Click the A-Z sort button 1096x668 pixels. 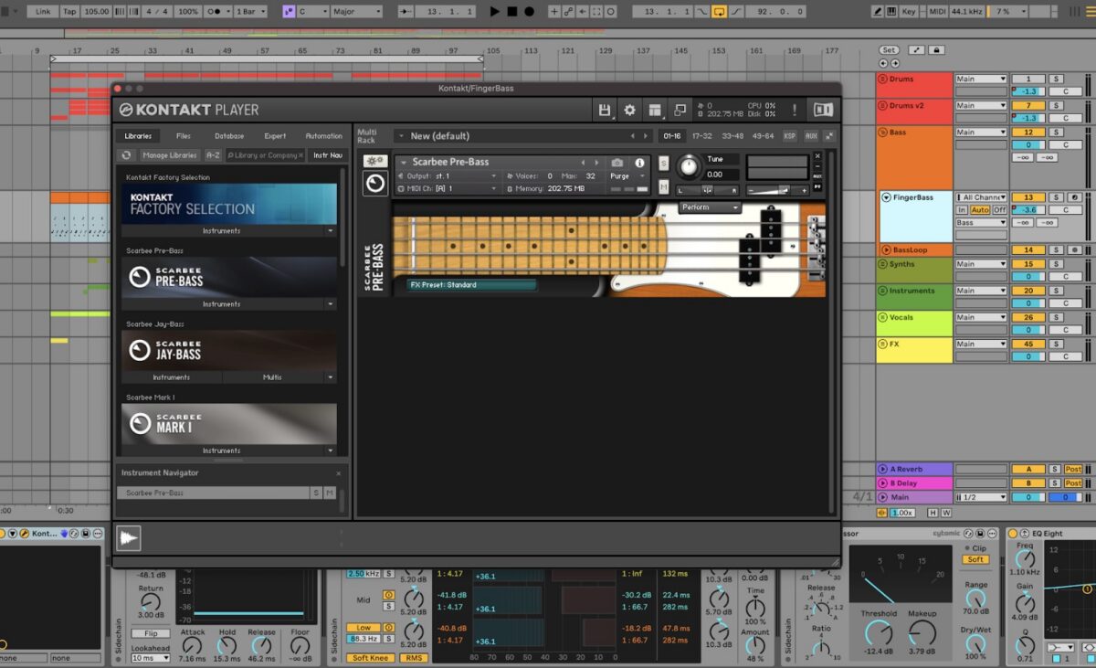pyautogui.click(x=213, y=155)
